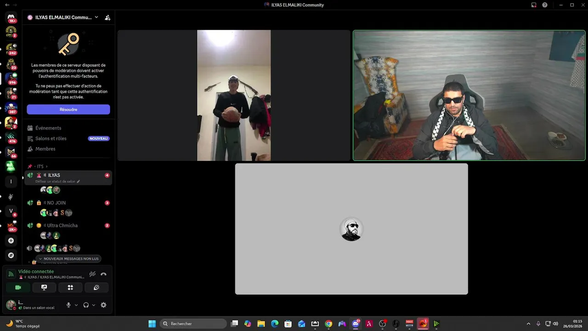Open volume control in system tray
This screenshot has height=331, width=588.
pos(556,324)
